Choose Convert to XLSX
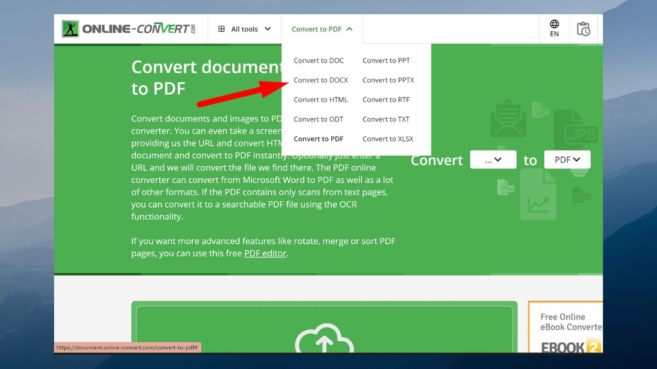 click(x=388, y=139)
